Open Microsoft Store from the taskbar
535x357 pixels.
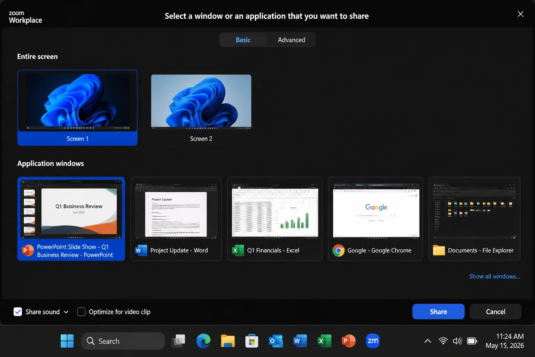(251, 341)
